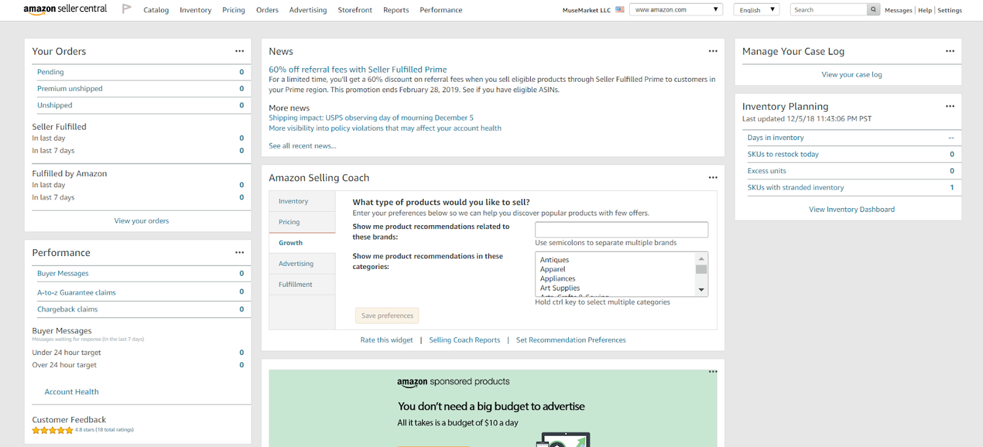Open Manage Your Case Log ellipsis menu

(950, 51)
